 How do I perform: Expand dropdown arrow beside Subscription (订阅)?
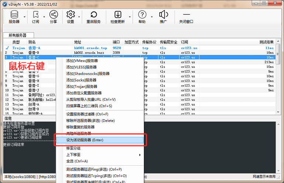pyautogui.click(x=44, y=17)
